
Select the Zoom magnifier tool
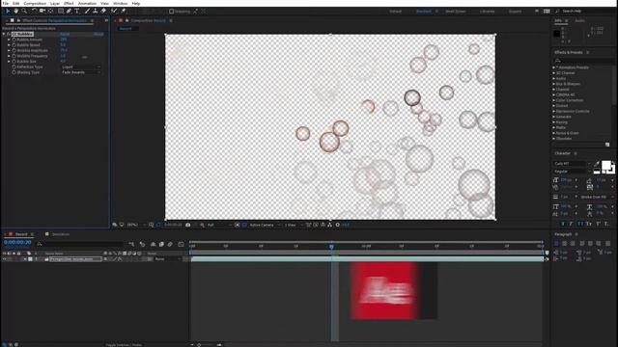pos(24,11)
